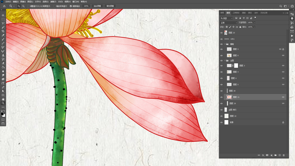295x166 pixels.
Task: Select the Magic Wand tool
Action: point(3,27)
